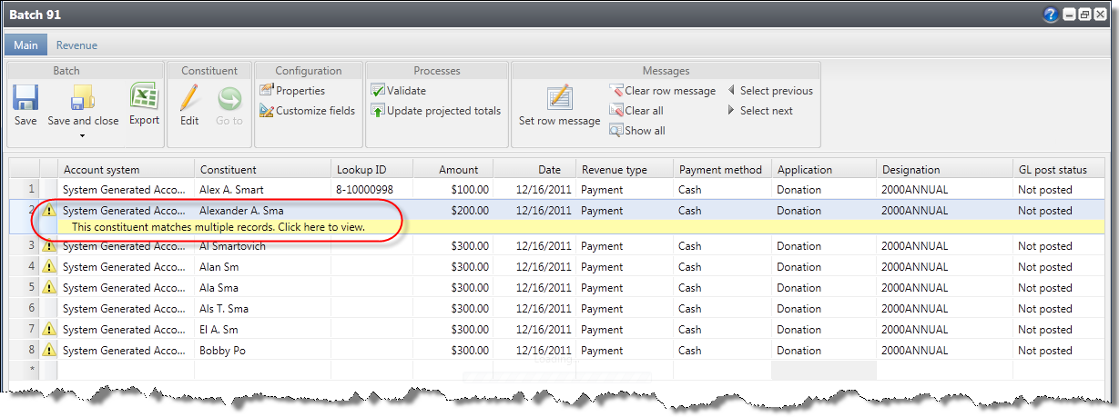Click the warning icon on row 4

pyautogui.click(x=49, y=267)
